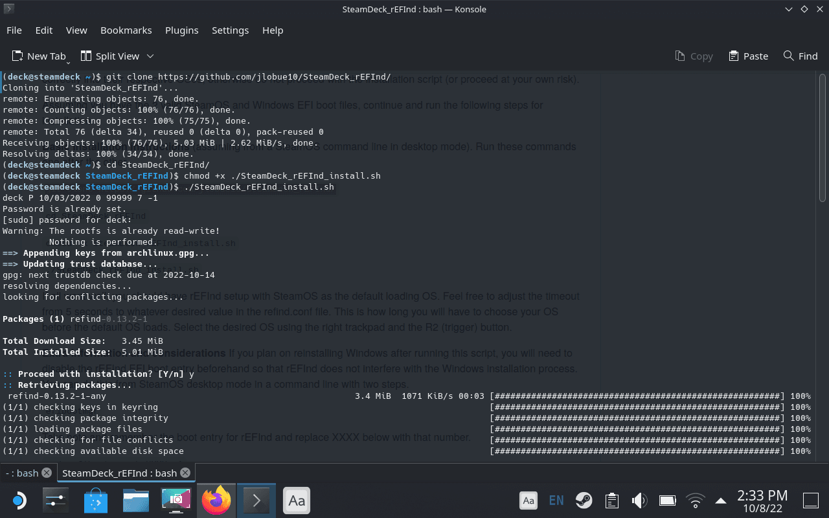
Task: Click the volume speaker tray icon
Action: tap(639, 501)
